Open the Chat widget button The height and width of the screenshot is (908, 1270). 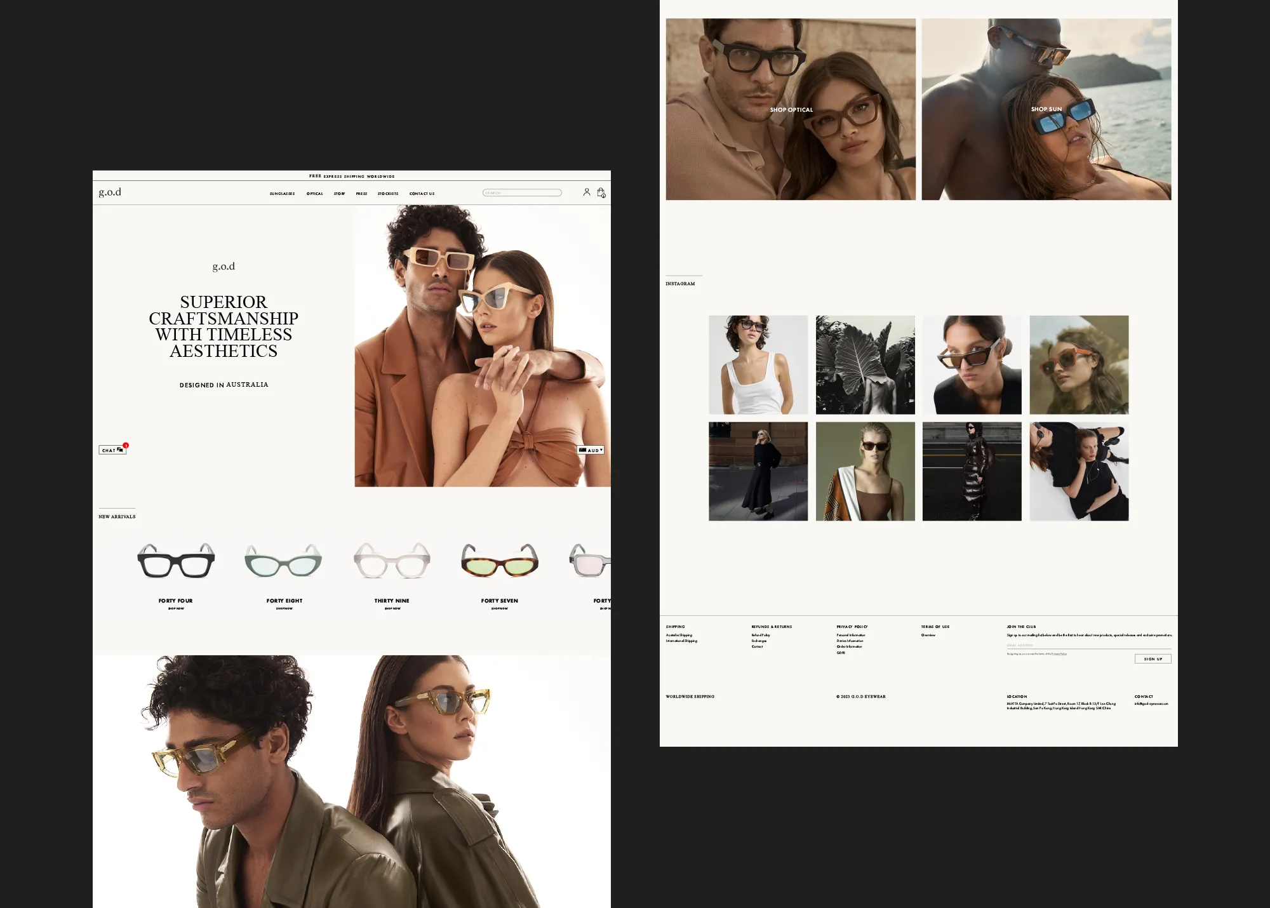click(112, 450)
